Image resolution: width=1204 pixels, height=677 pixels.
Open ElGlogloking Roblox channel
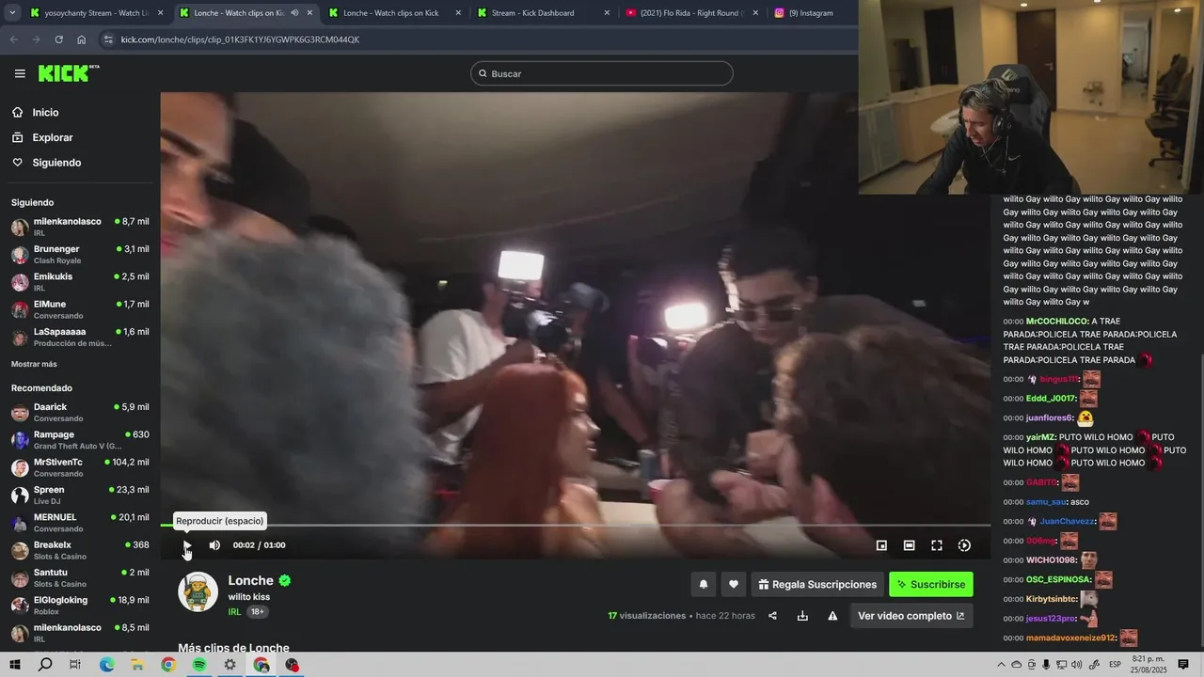coord(80,605)
